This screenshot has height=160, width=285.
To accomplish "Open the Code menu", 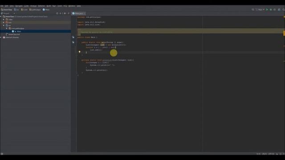I will (26, 6).
